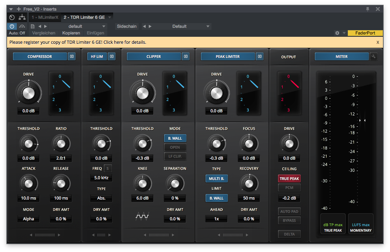This screenshot has height=252, width=390.
Task: Switch to the MLimiterX tab
Action: [45, 17]
